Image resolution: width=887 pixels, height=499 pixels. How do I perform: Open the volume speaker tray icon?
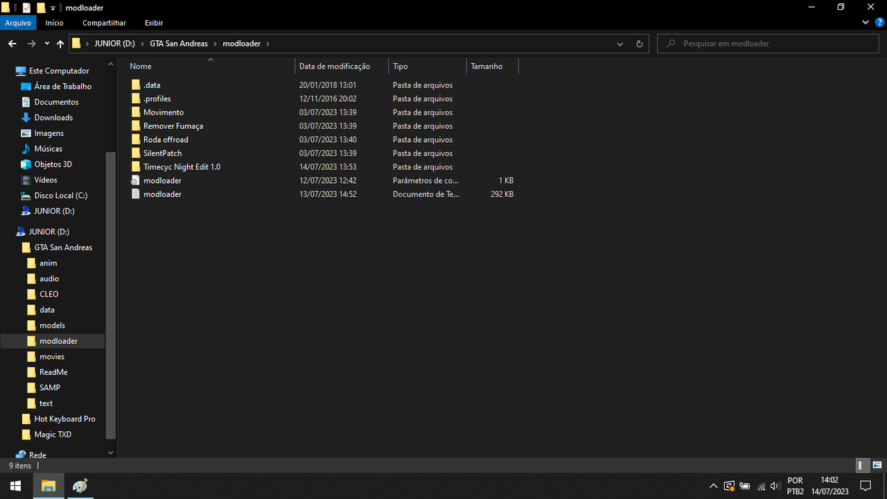coord(775,486)
